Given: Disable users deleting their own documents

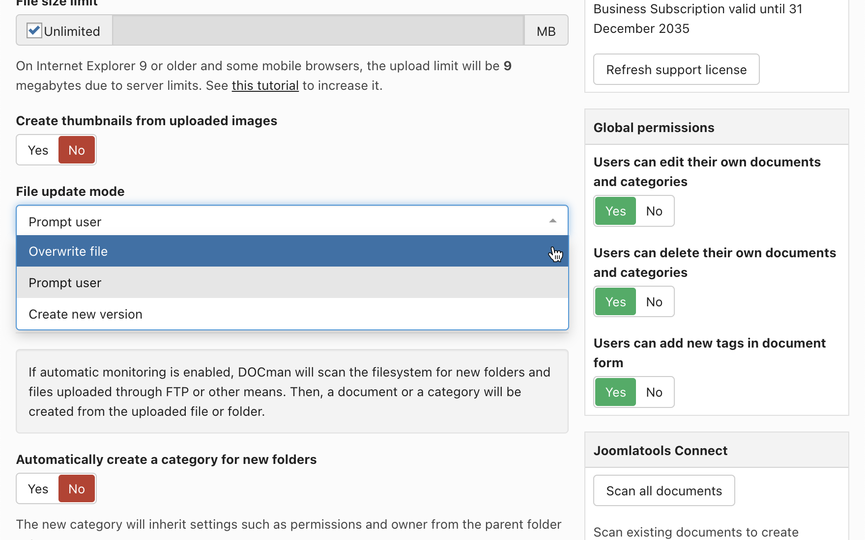Looking at the screenshot, I should click(654, 302).
